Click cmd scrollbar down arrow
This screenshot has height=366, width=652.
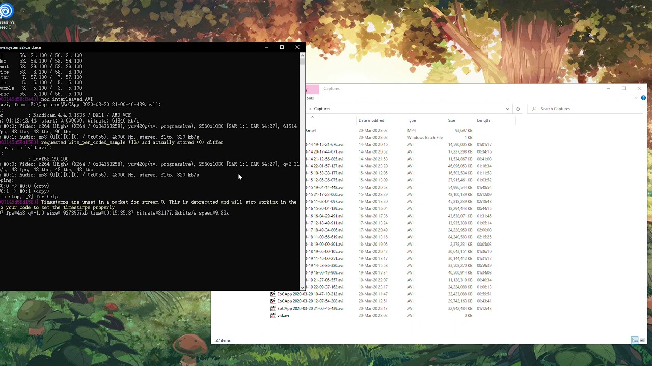tap(302, 288)
